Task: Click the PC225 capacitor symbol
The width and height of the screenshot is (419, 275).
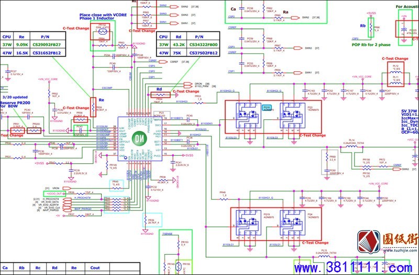Action: click(x=404, y=30)
